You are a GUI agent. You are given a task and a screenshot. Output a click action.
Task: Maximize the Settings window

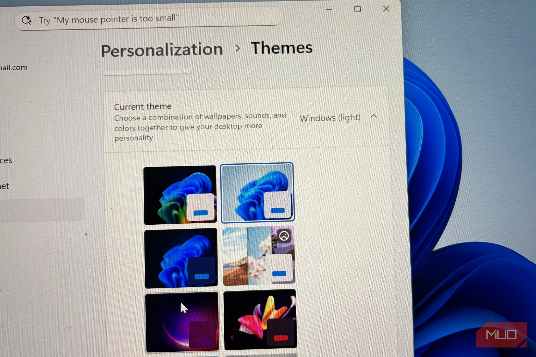coord(357,9)
